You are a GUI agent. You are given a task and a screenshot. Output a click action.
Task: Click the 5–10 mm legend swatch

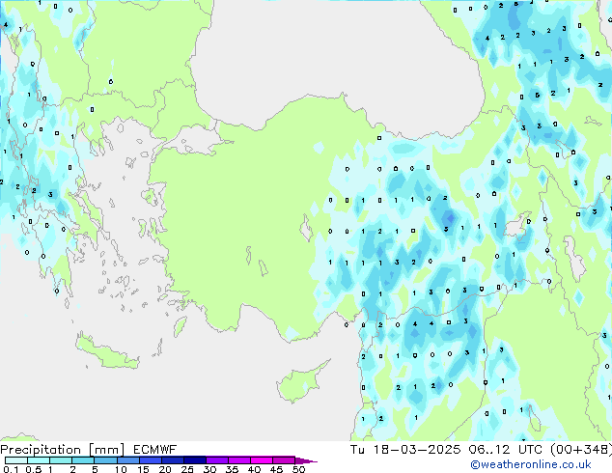point(105,460)
